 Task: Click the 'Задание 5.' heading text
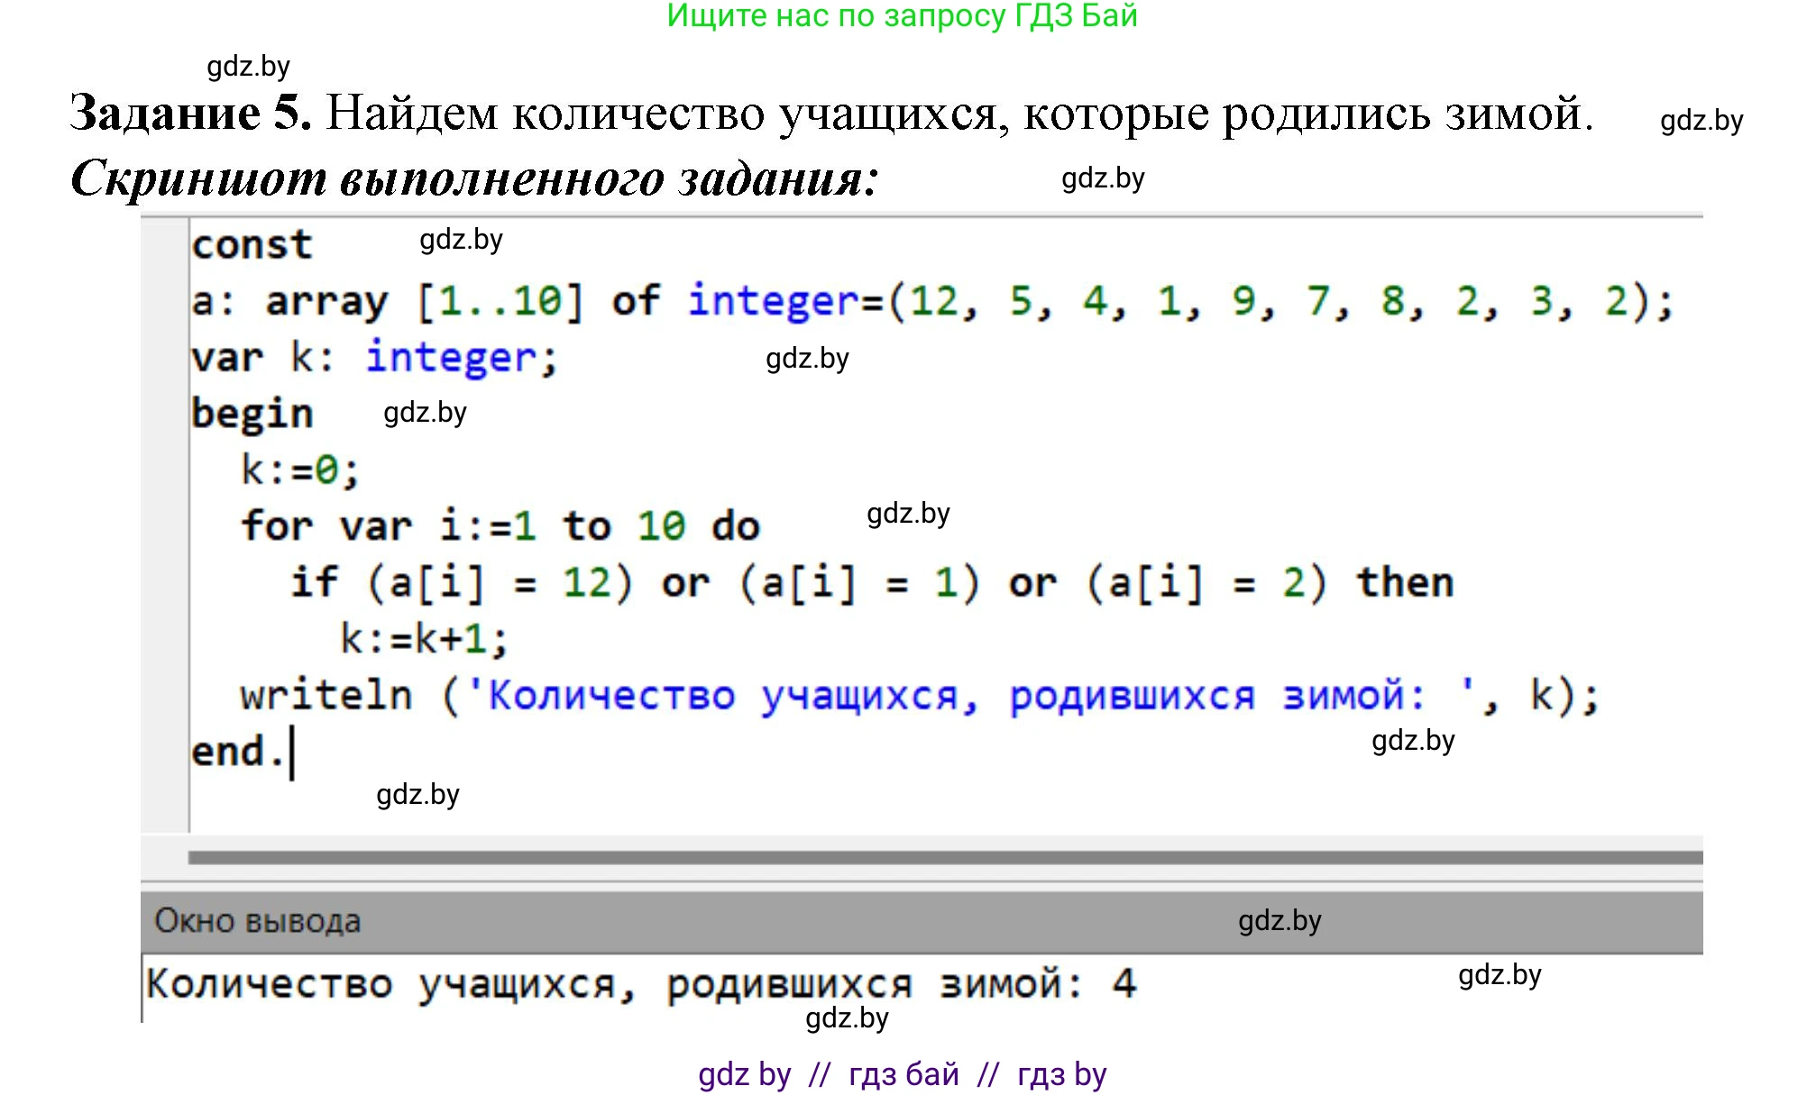(x=190, y=114)
